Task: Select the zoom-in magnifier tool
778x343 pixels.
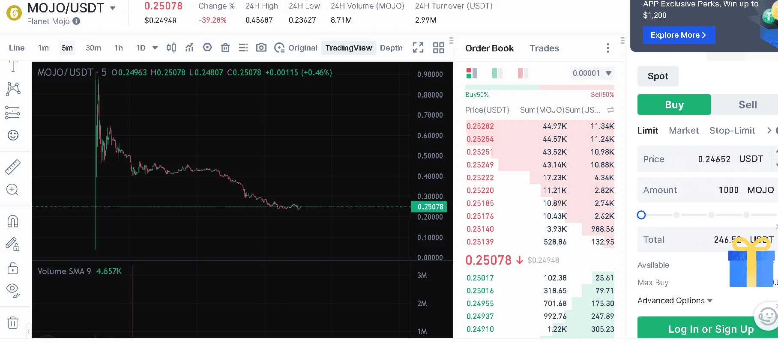Action: point(13,190)
